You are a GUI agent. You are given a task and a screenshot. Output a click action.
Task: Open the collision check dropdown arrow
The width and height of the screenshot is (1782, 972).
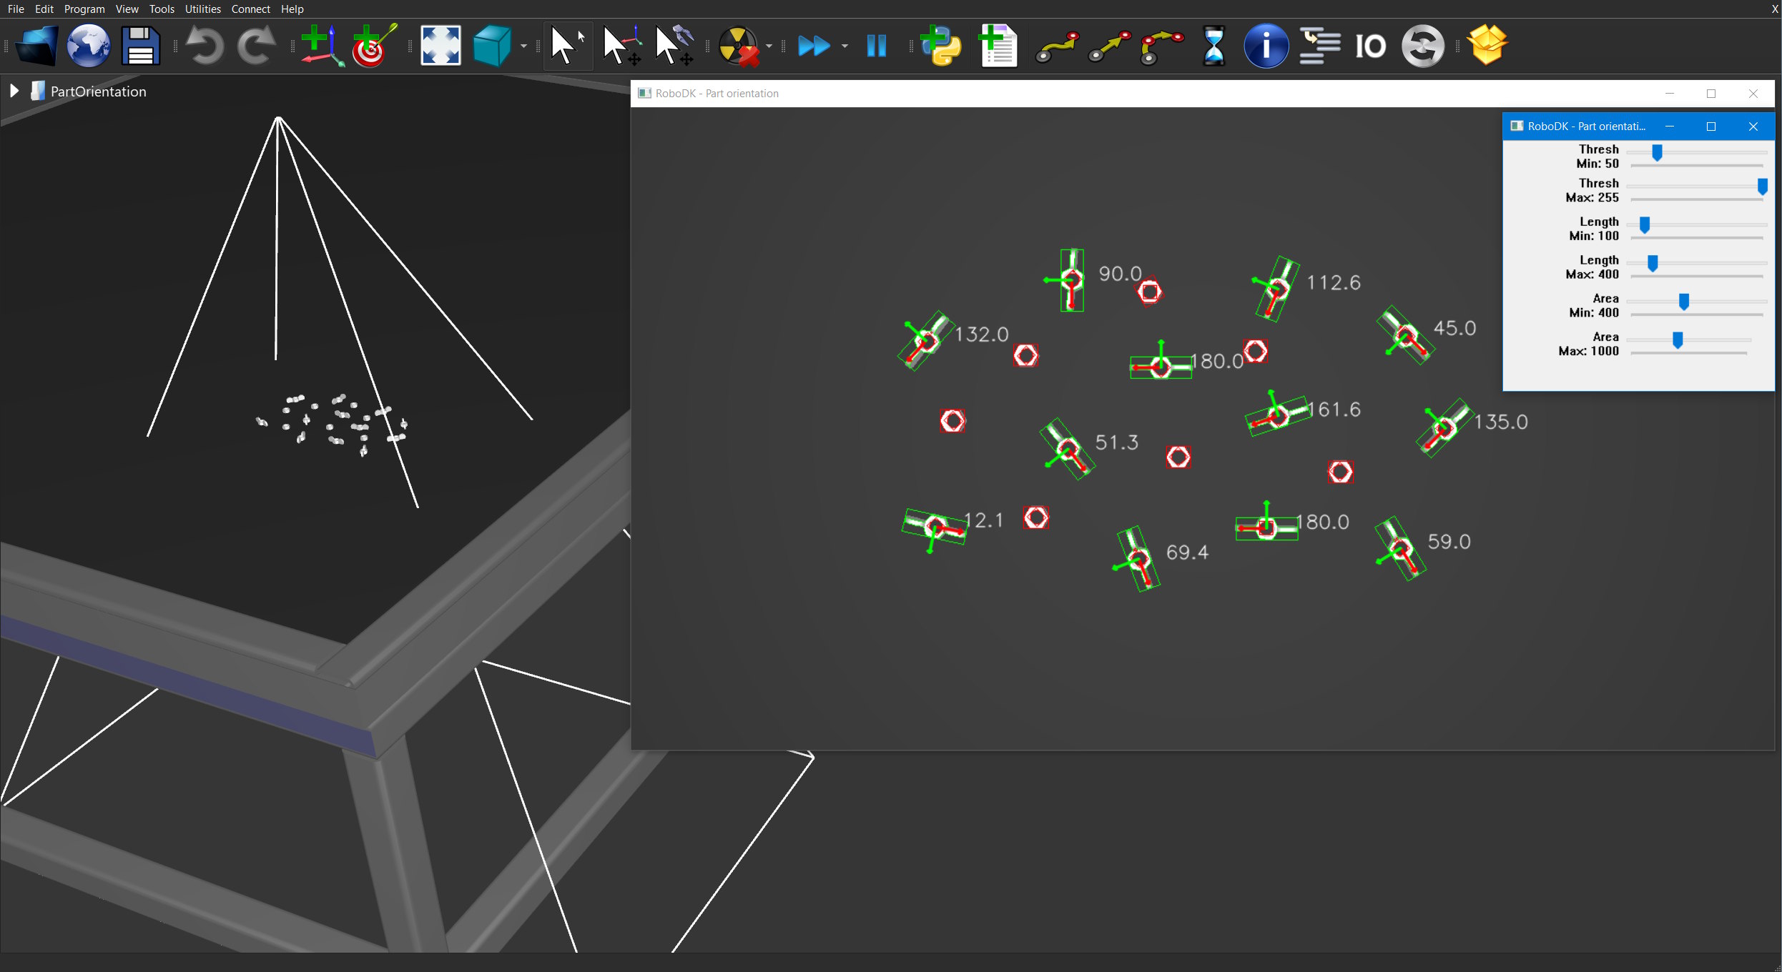[769, 46]
